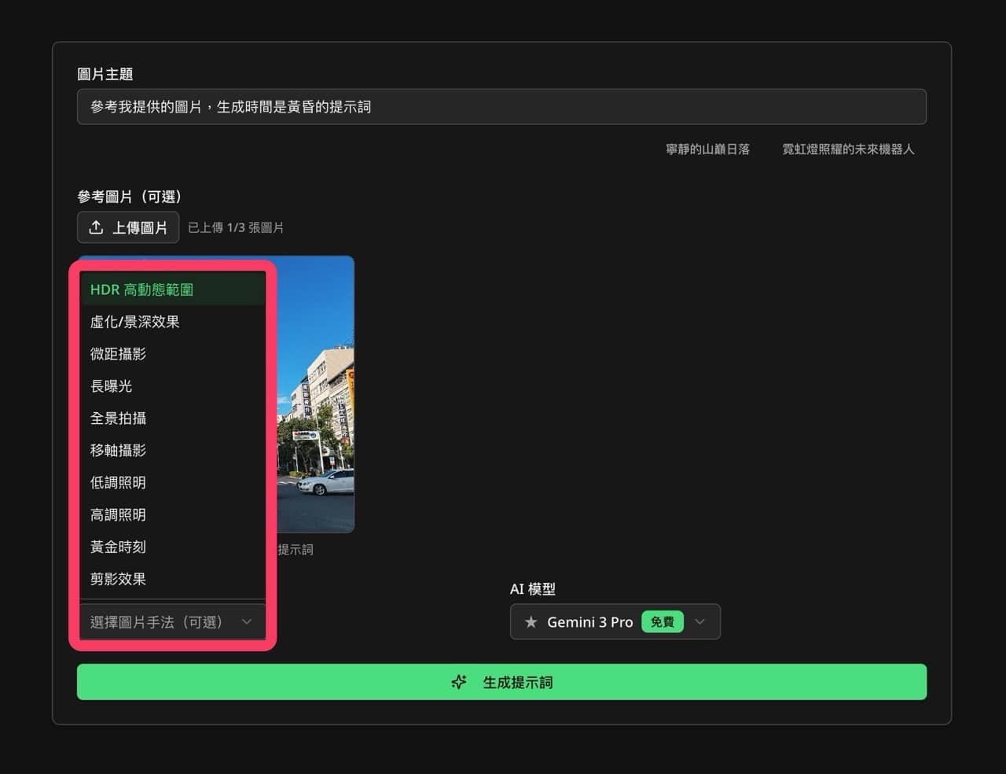1006x774 pixels.
Task: Click the star icon beside Gemini 3 Pro
Action: (531, 621)
